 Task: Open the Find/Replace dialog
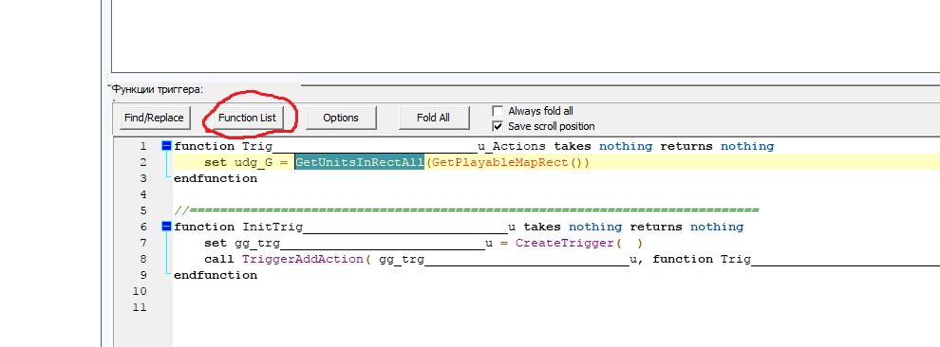[155, 118]
